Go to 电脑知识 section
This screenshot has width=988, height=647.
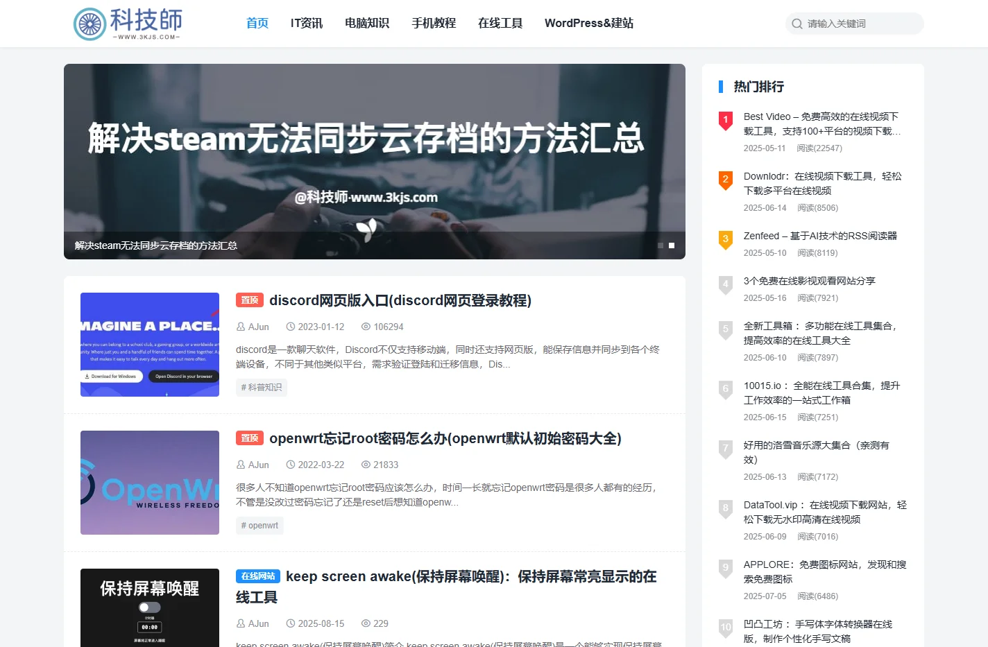coord(367,23)
